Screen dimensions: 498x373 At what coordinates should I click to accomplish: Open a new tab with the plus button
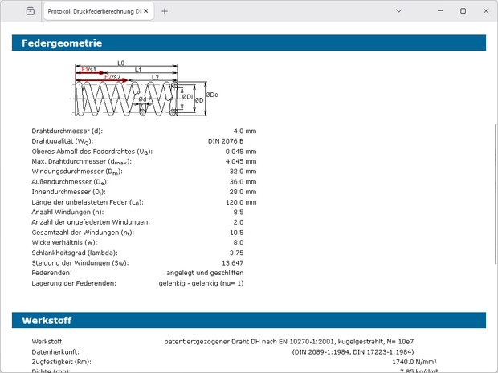(x=165, y=11)
